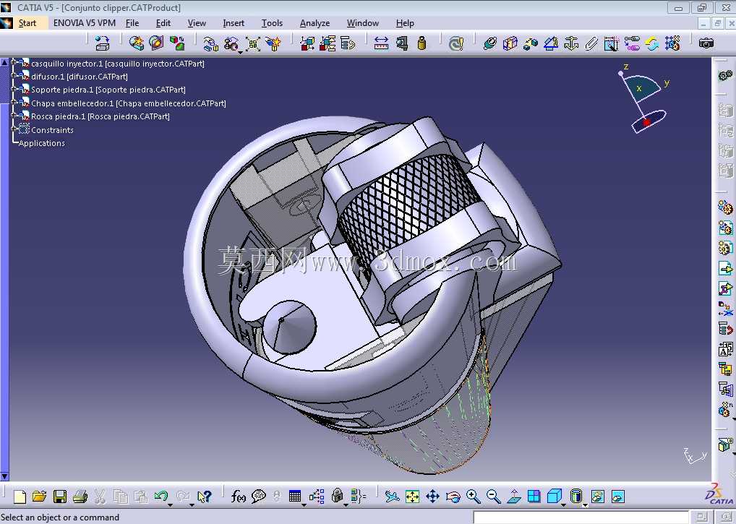Click the Undo arrow icon
The height and width of the screenshot is (524, 736).
(161, 496)
